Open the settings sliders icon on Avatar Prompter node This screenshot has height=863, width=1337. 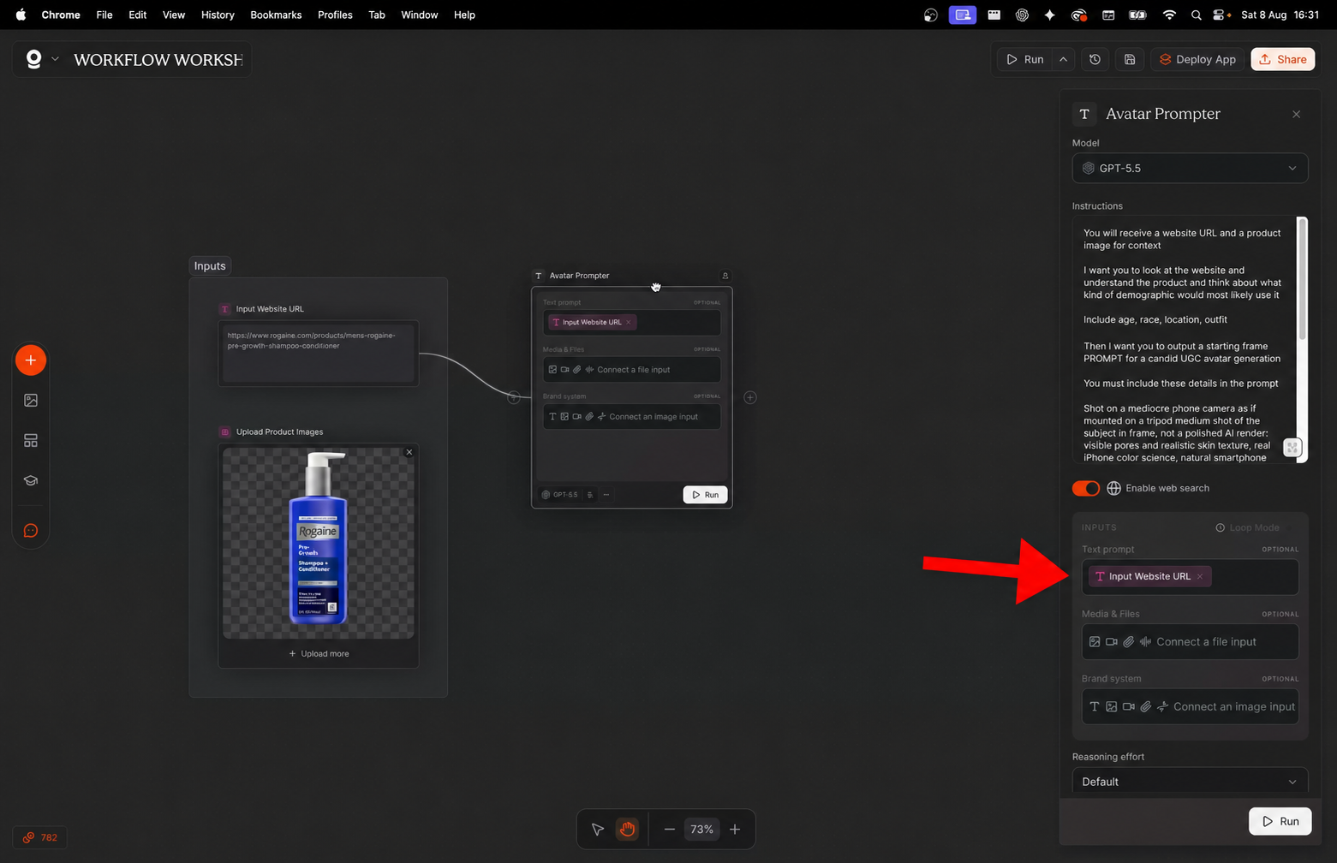coord(590,495)
